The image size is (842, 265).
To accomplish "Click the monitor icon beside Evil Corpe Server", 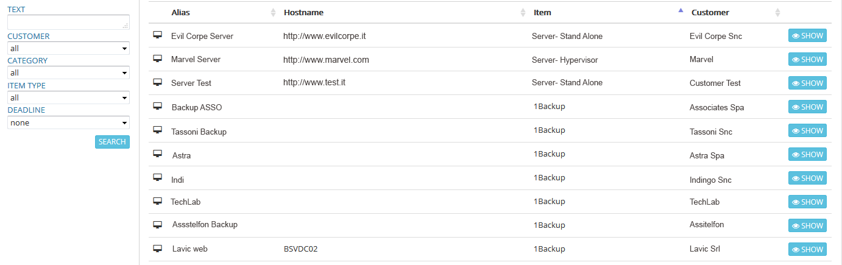I will coord(157,35).
